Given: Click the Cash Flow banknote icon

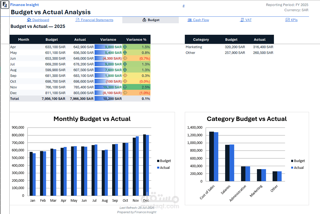Looking at the screenshot, I should pyautogui.click(x=189, y=20).
